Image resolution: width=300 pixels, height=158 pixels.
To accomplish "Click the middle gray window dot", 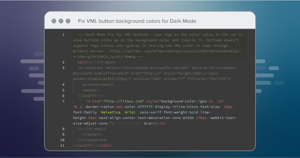I will [x=61, y=21].
